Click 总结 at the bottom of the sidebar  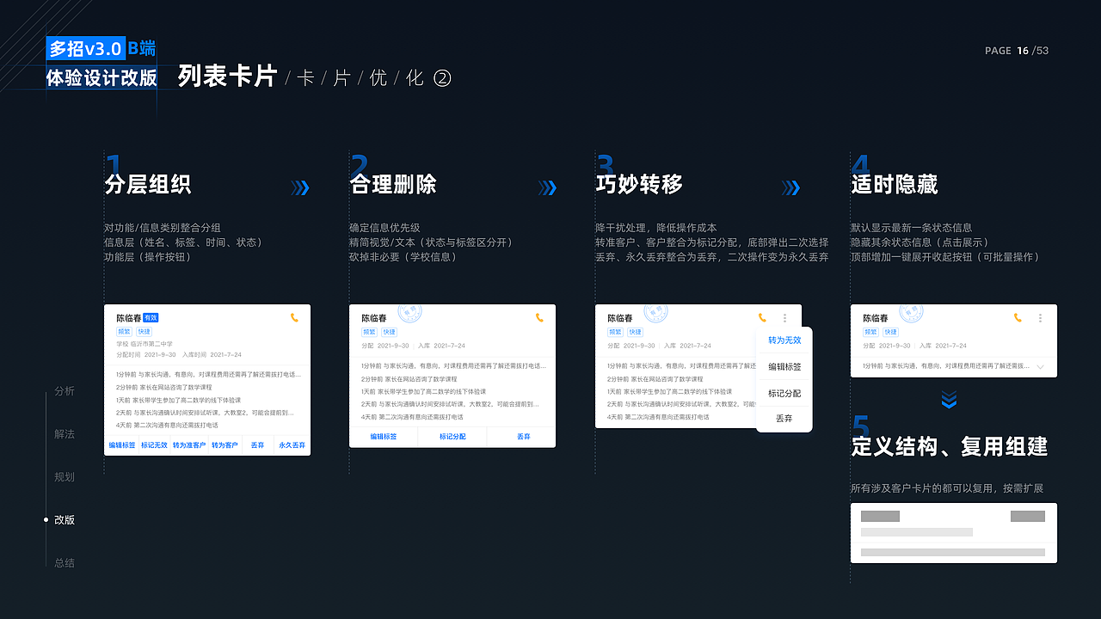point(65,562)
